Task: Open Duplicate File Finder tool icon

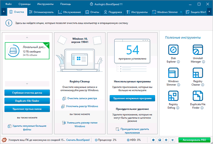Action: click(198, 96)
